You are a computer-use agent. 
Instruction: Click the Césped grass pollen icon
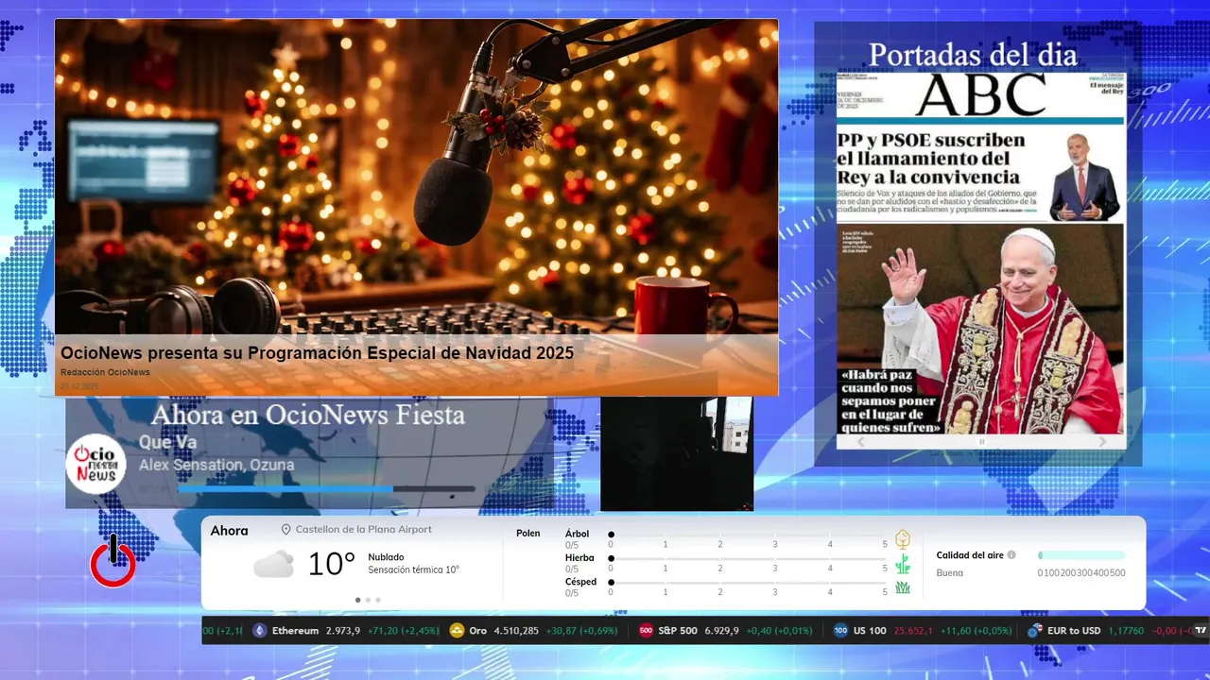[903, 587]
